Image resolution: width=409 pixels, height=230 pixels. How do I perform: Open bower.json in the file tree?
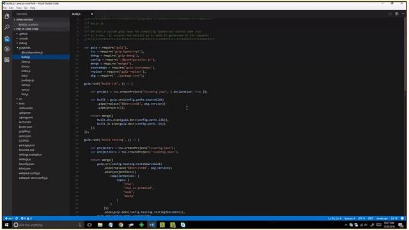pos(26,127)
